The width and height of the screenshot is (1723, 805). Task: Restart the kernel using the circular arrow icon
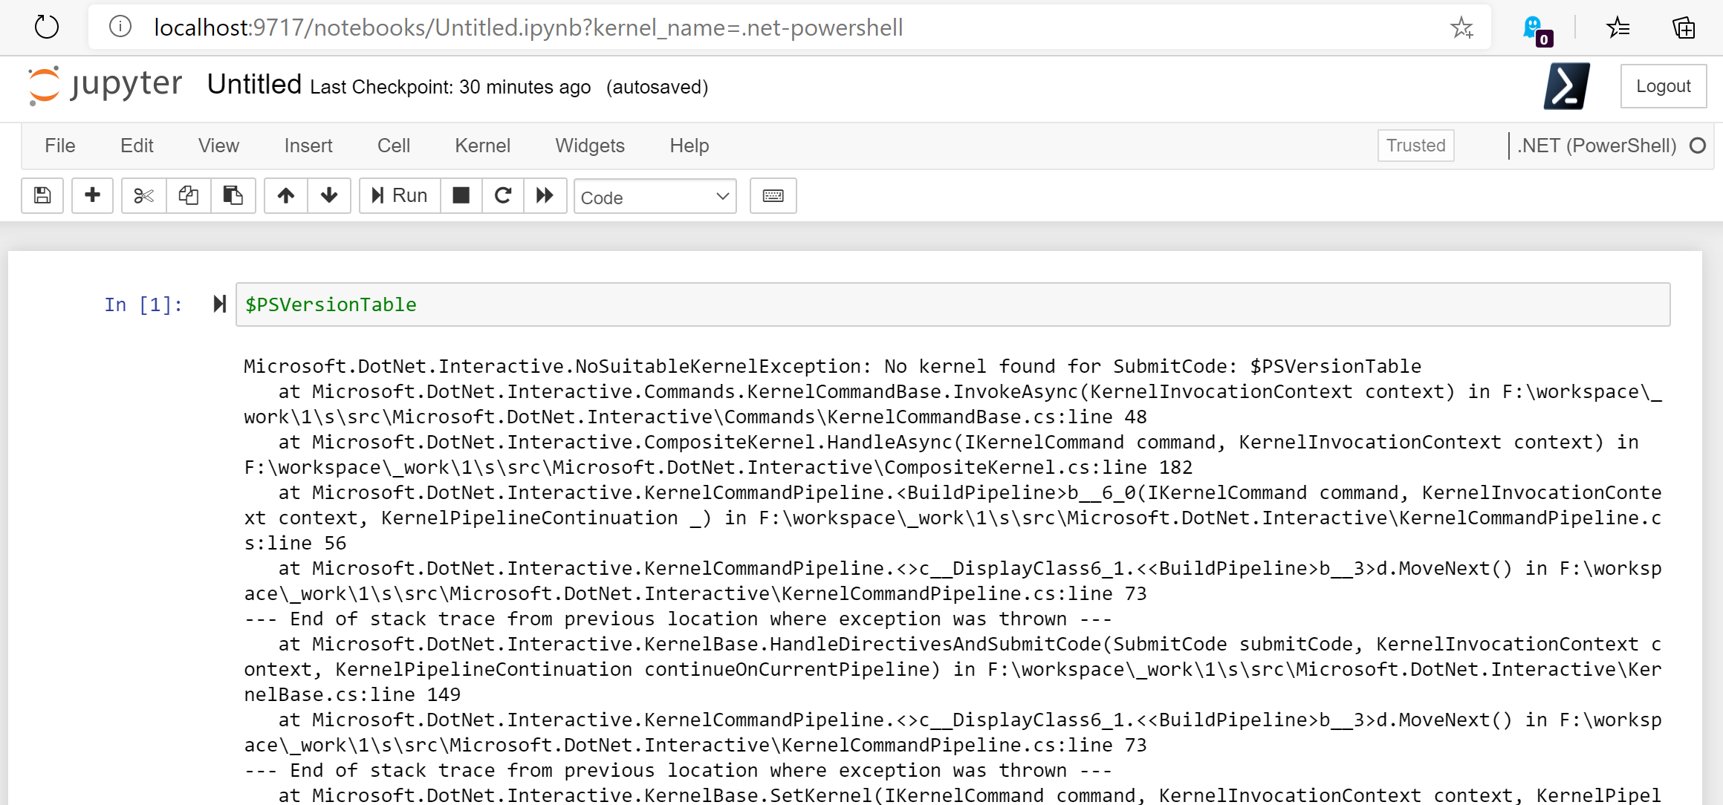(503, 195)
